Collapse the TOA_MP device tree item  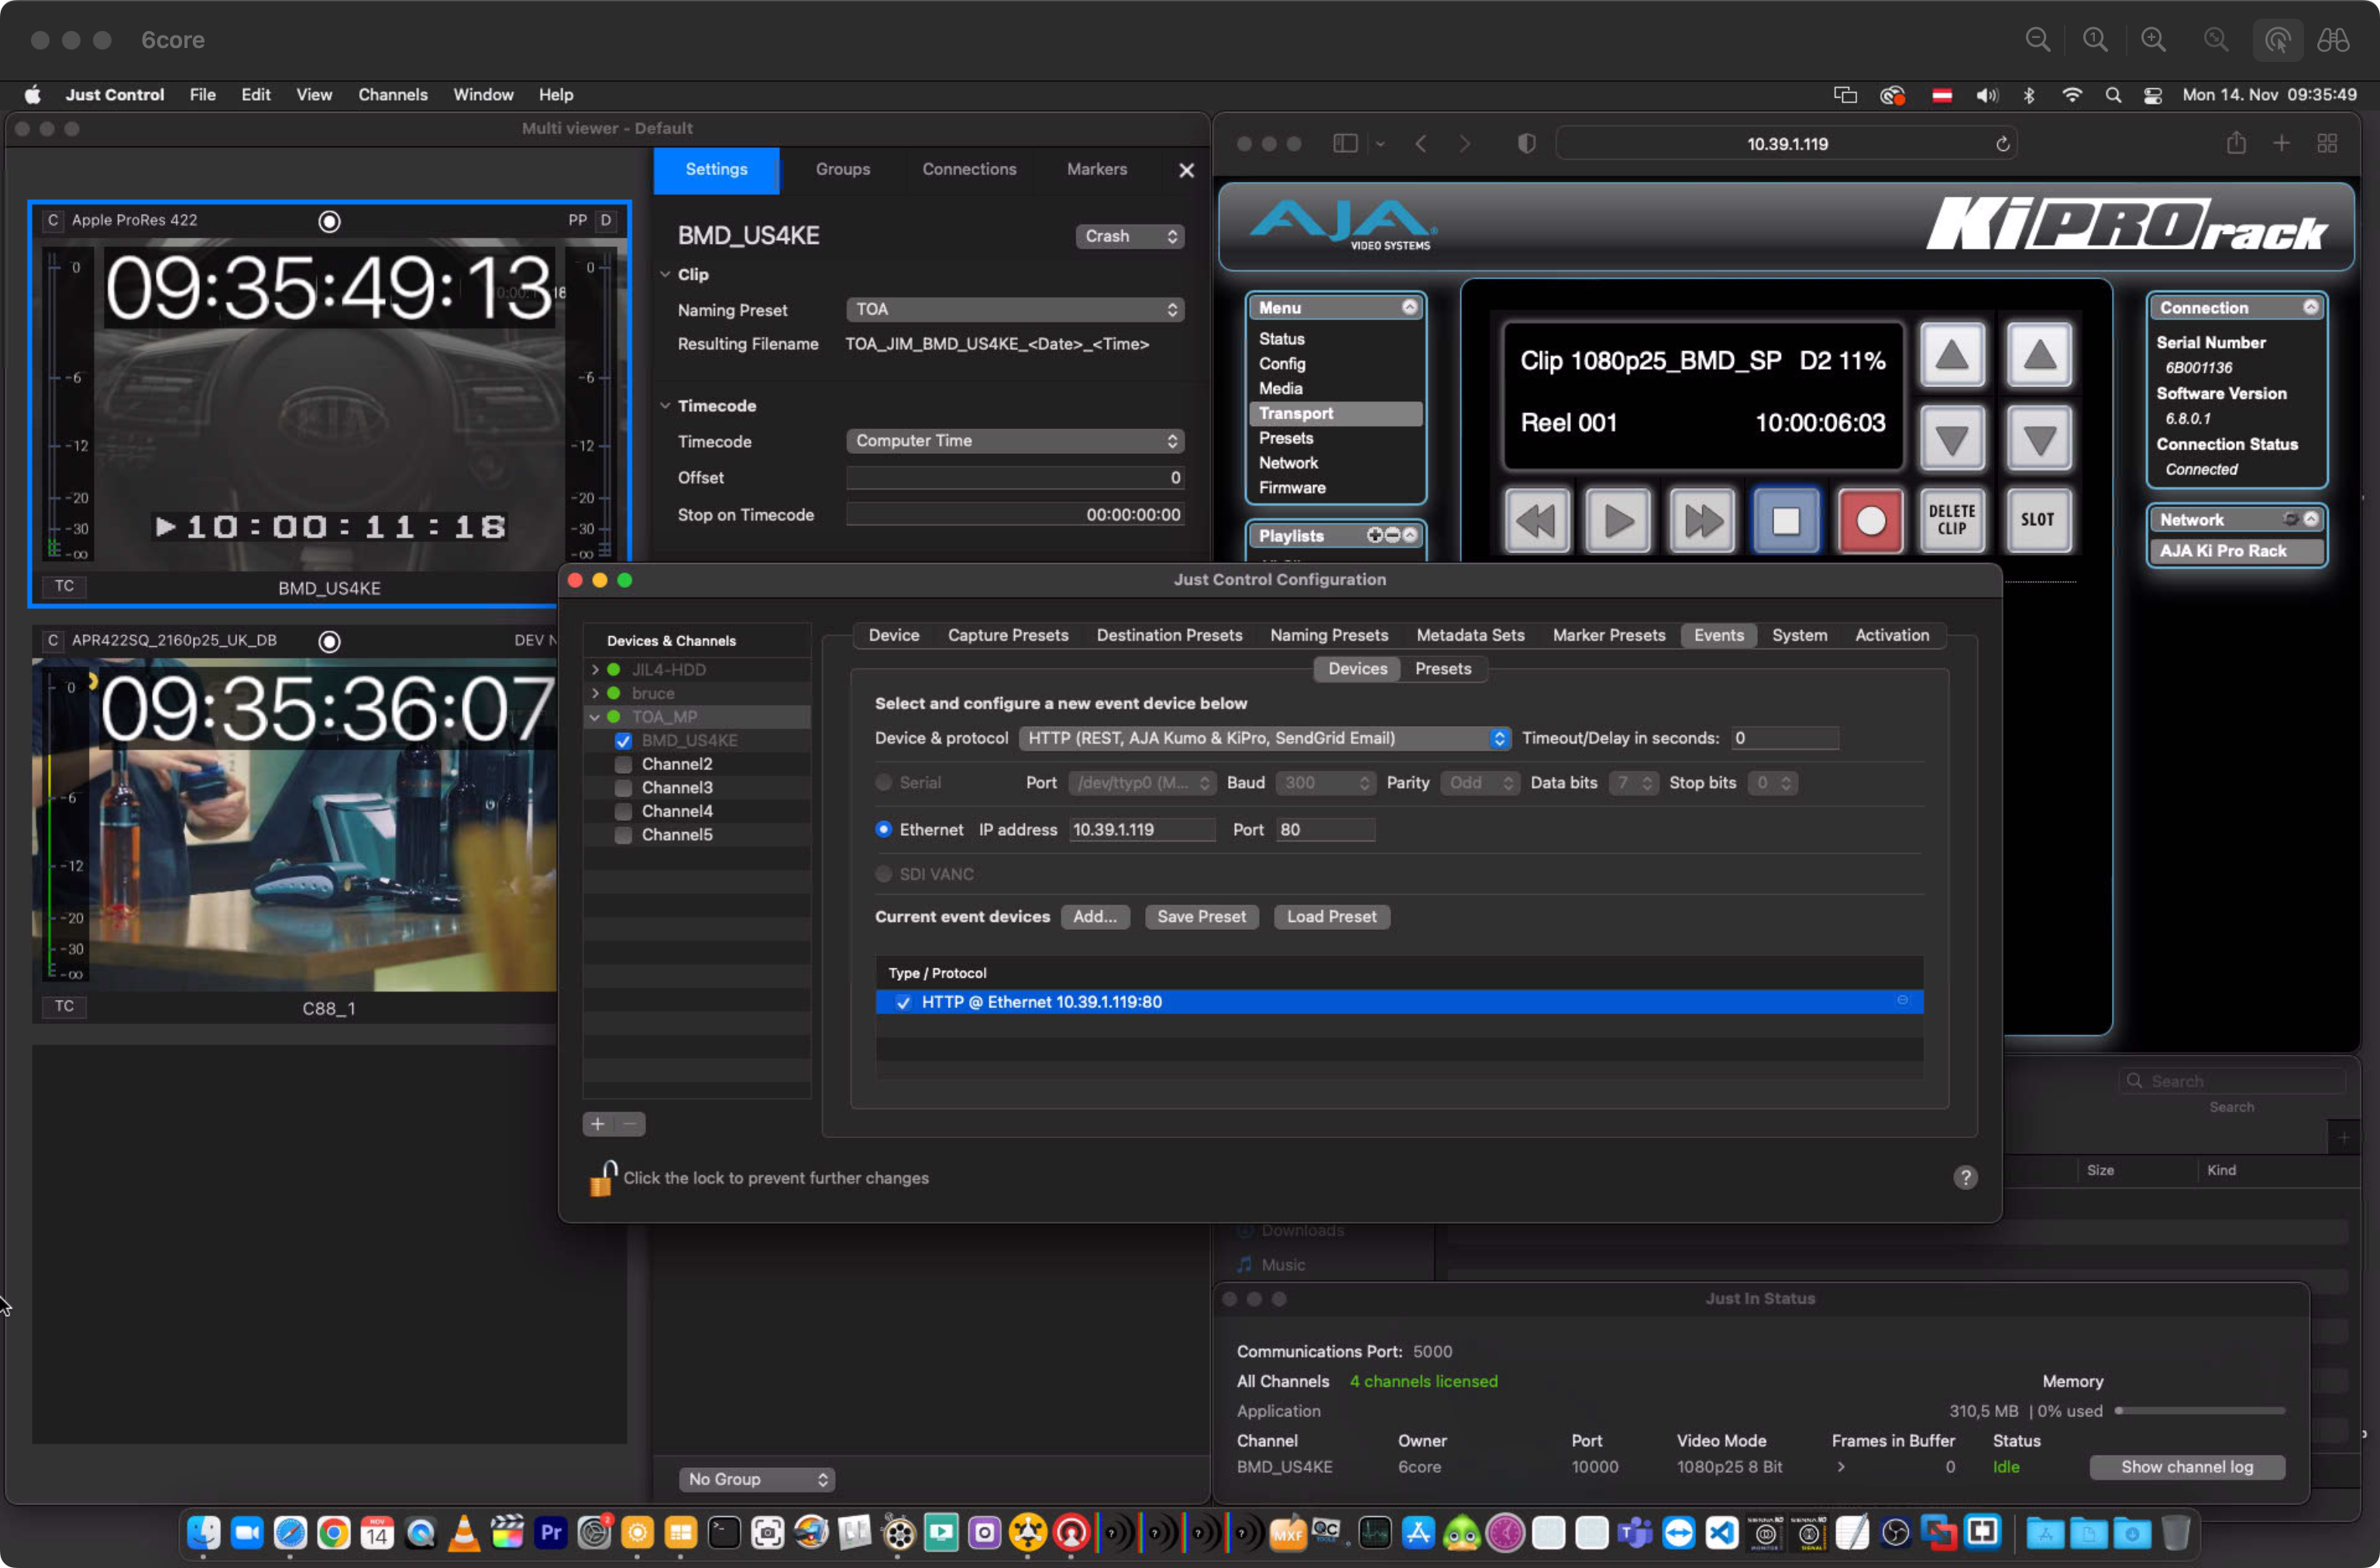(595, 717)
